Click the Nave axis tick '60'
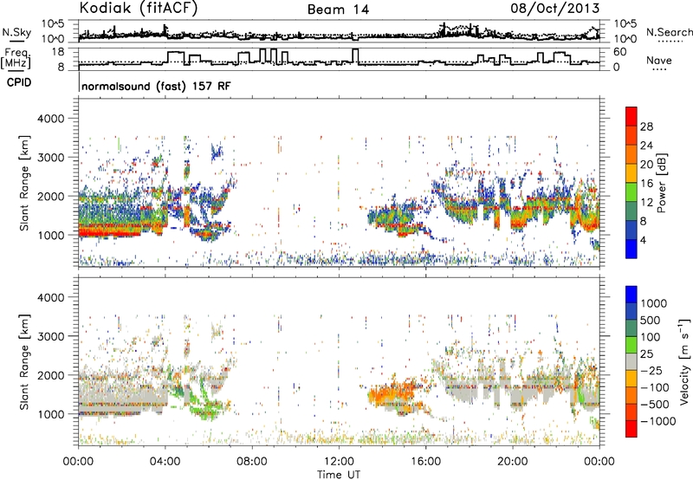The width and height of the screenshot is (693, 480). [x=620, y=52]
